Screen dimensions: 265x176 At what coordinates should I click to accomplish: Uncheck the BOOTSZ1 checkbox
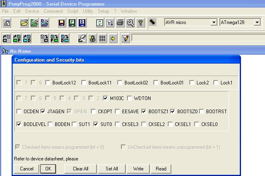pyautogui.click(x=144, y=111)
